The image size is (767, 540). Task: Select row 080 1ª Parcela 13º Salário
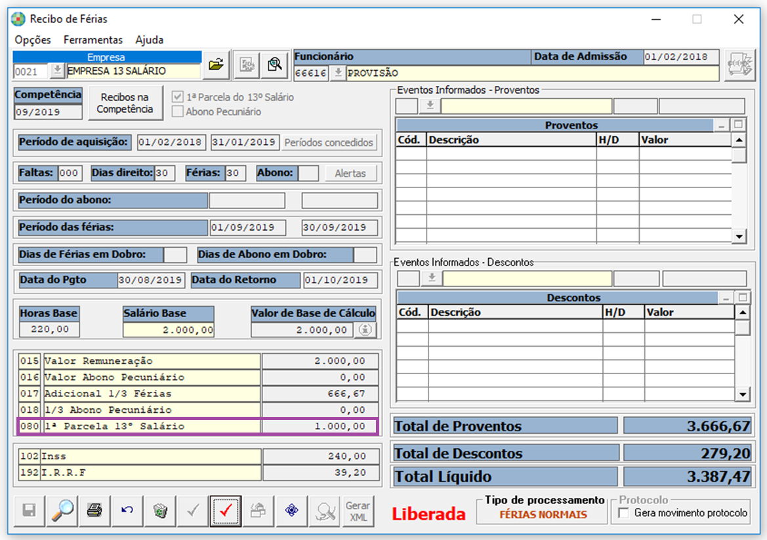click(198, 426)
